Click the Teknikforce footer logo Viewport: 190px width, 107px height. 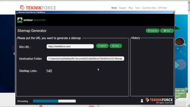(159, 101)
